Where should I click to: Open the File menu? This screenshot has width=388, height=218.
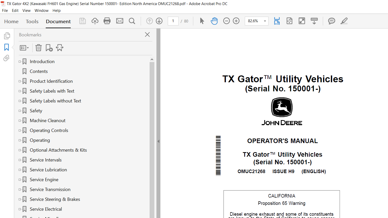(5, 11)
